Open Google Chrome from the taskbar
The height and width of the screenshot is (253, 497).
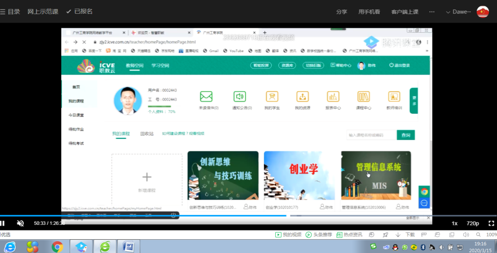click(x=57, y=247)
